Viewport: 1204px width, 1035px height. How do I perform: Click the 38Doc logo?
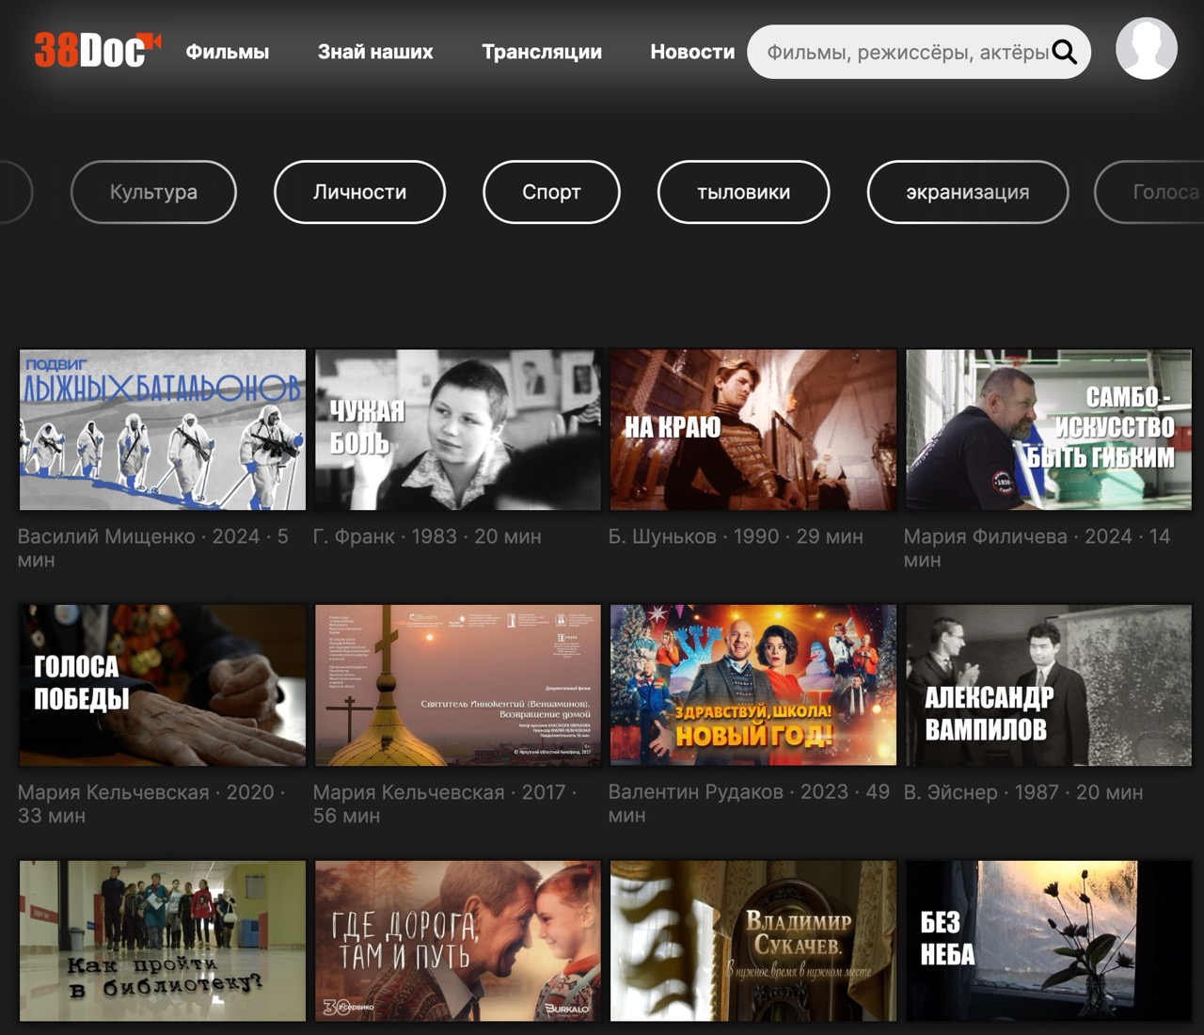tap(98, 51)
